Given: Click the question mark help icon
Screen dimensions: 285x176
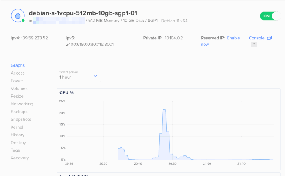Looking at the screenshot, I should [x=254, y=45].
